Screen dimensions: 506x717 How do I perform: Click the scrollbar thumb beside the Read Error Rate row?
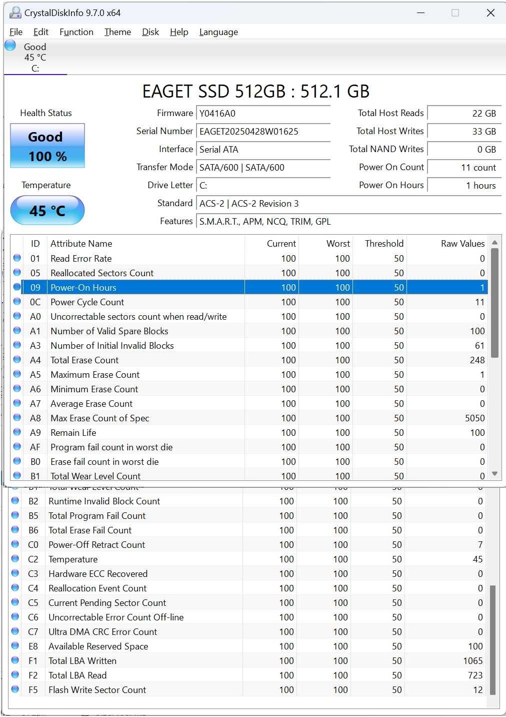click(495, 303)
